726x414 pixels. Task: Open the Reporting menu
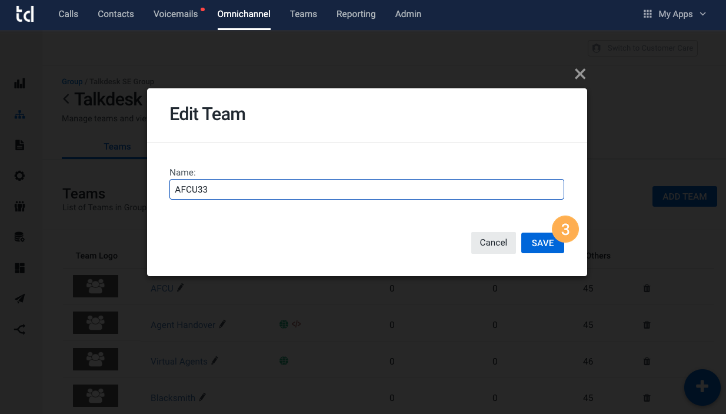click(x=356, y=14)
